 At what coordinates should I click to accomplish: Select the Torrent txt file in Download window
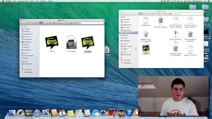tap(190, 49)
